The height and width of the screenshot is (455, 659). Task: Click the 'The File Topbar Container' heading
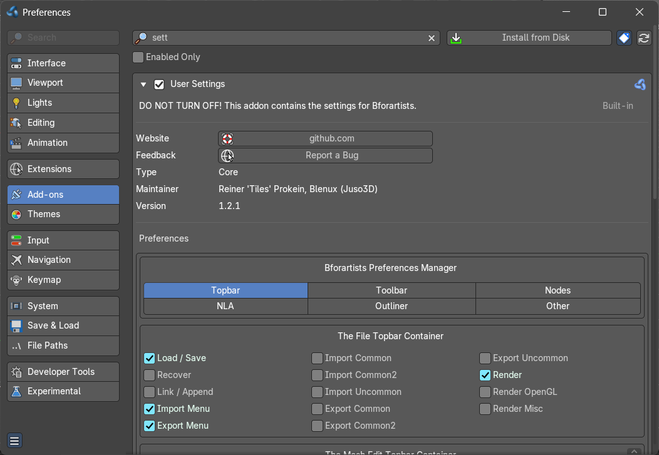pyautogui.click(x=390, y=336)
